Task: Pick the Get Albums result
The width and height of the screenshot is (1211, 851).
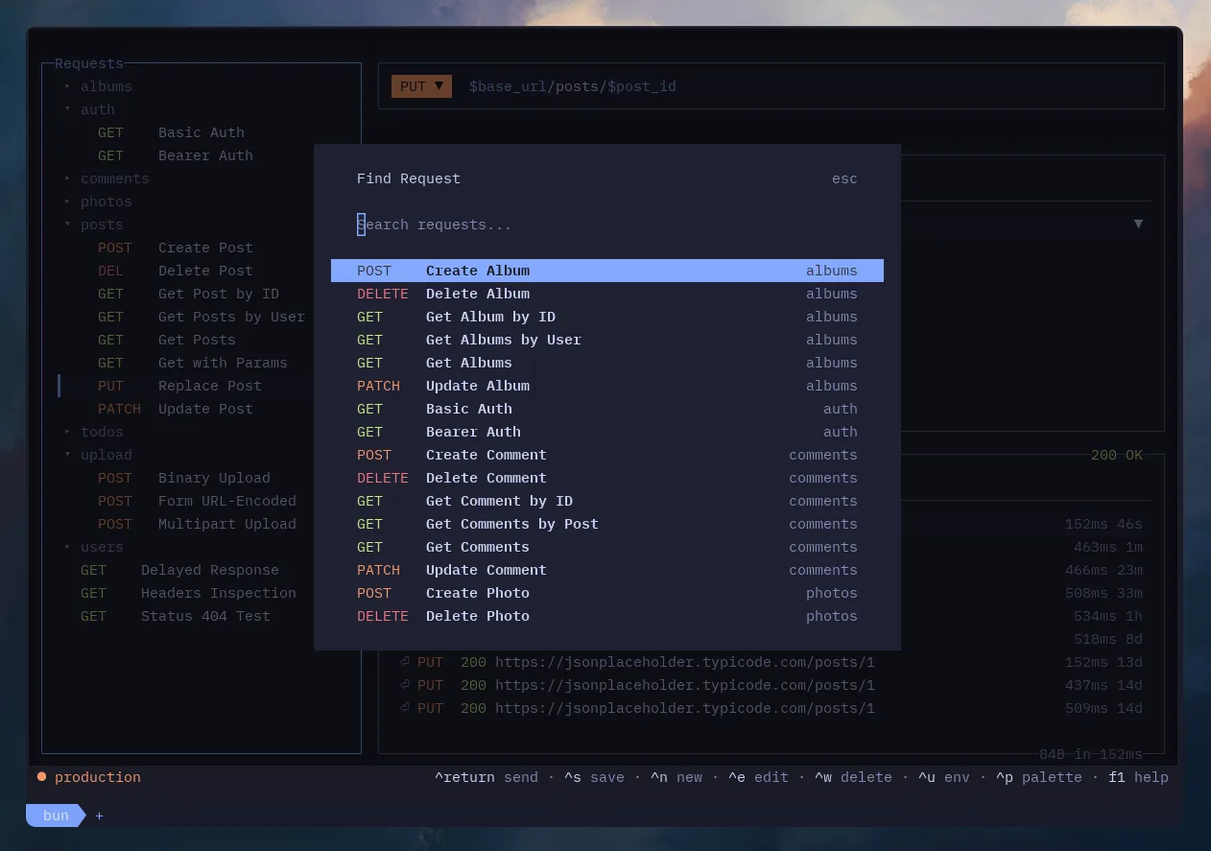Action: (x=606, y=363)
